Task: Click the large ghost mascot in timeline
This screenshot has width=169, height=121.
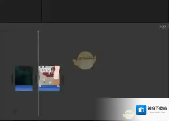Action: coord(84,60)
